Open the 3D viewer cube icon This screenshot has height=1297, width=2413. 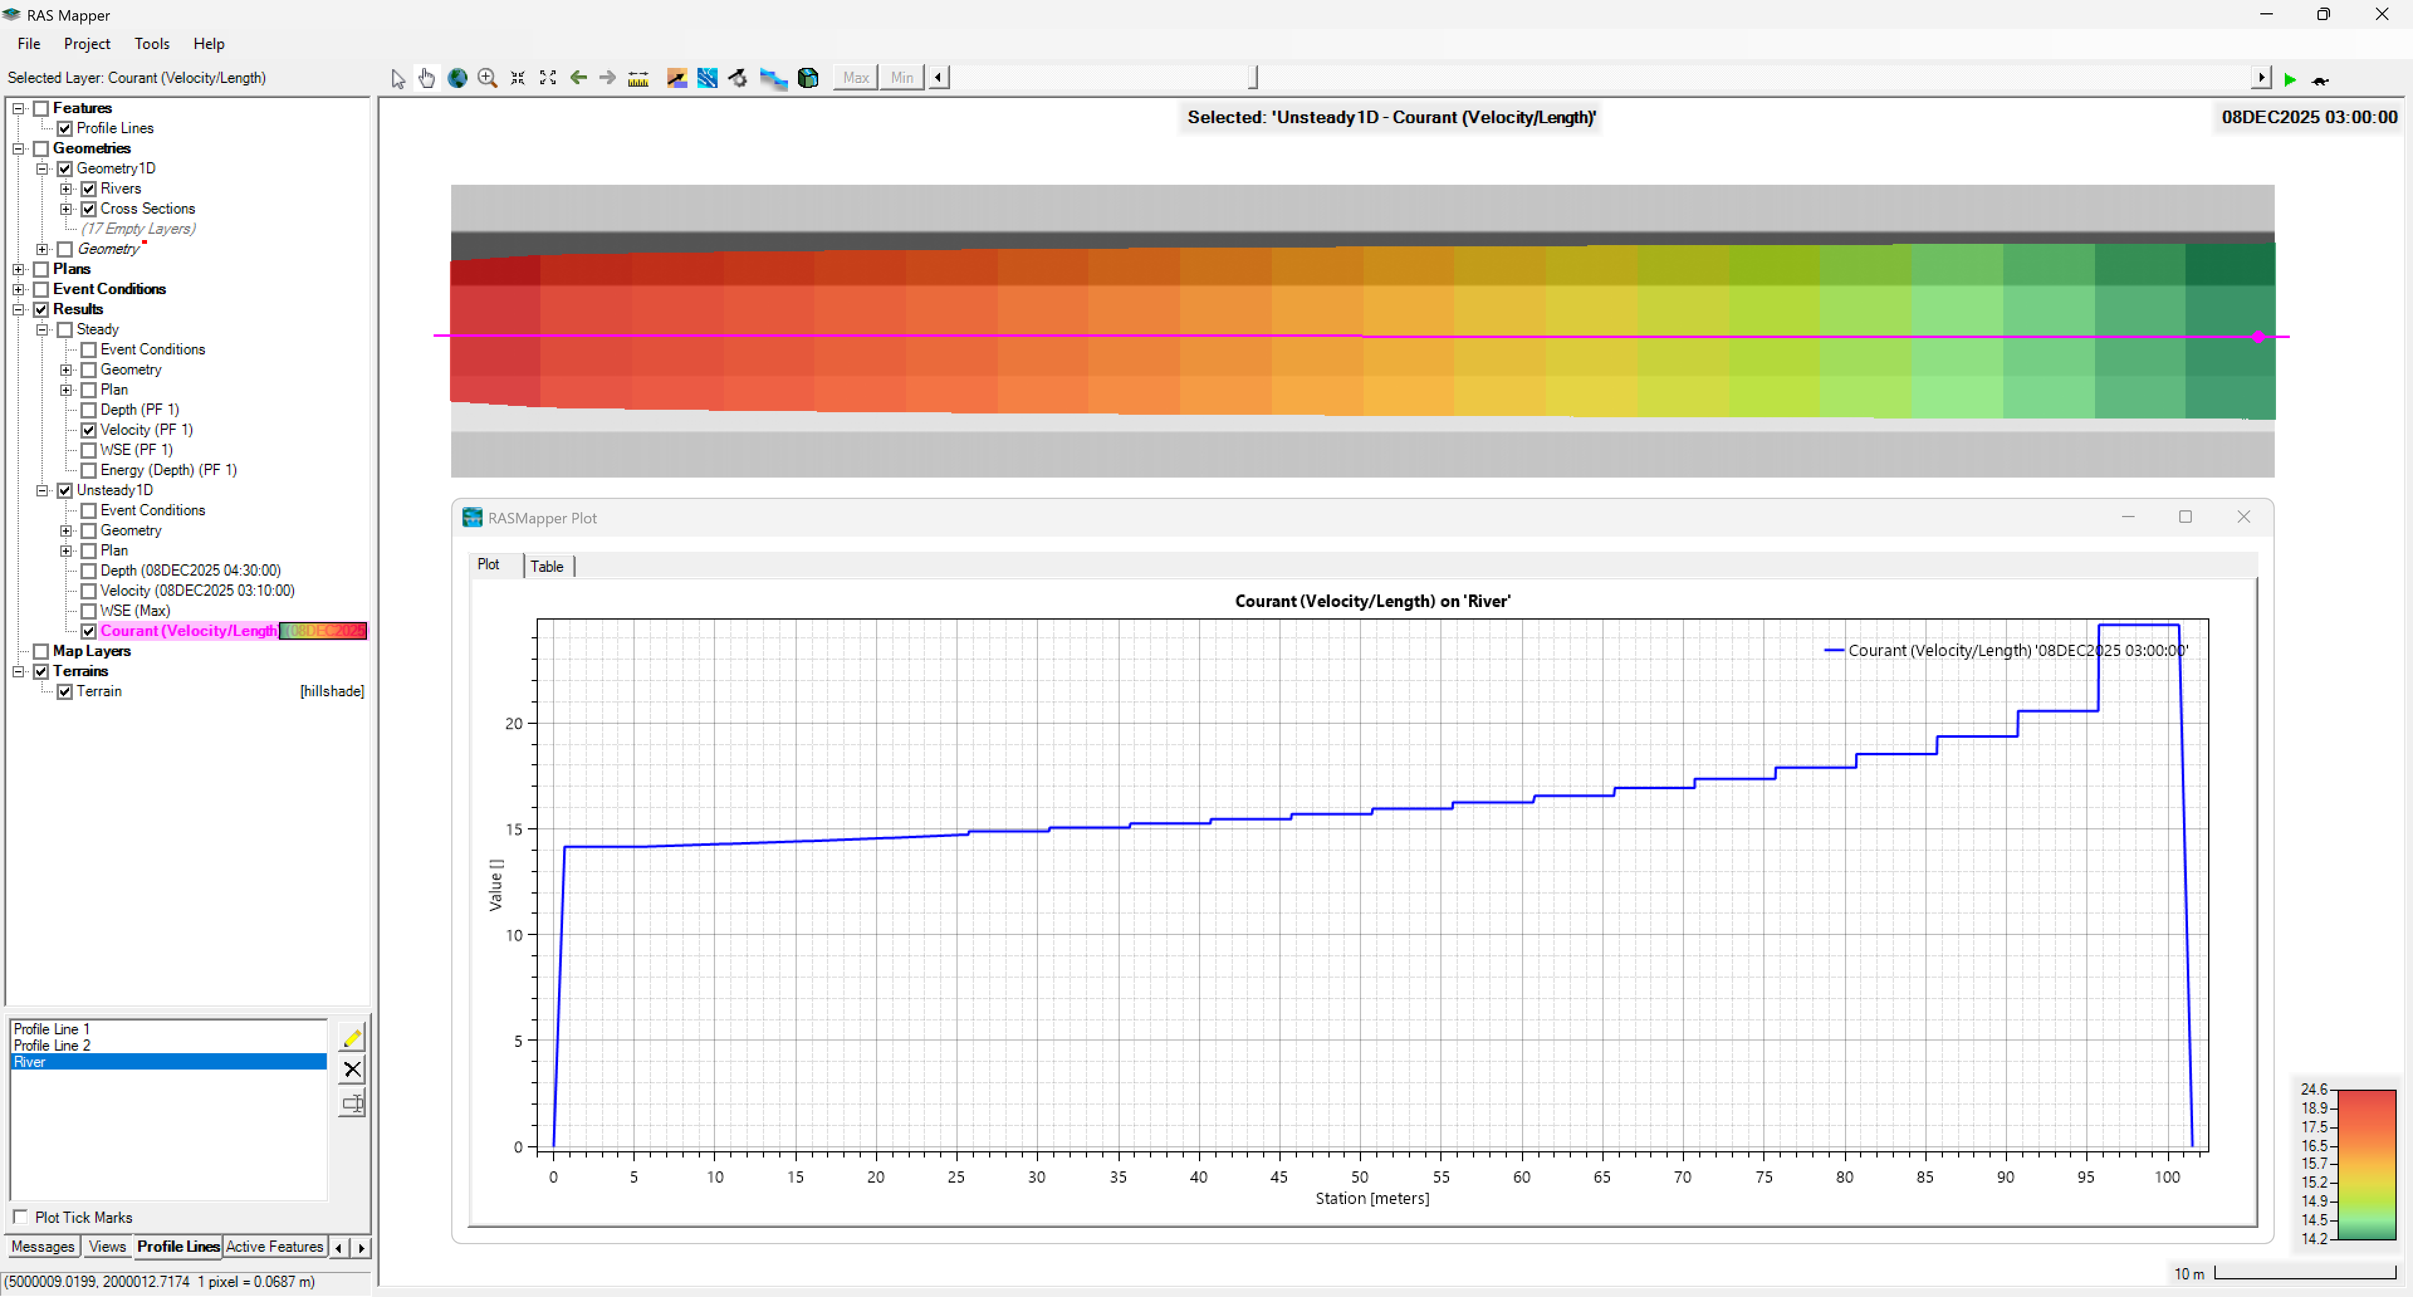point(808,79)
